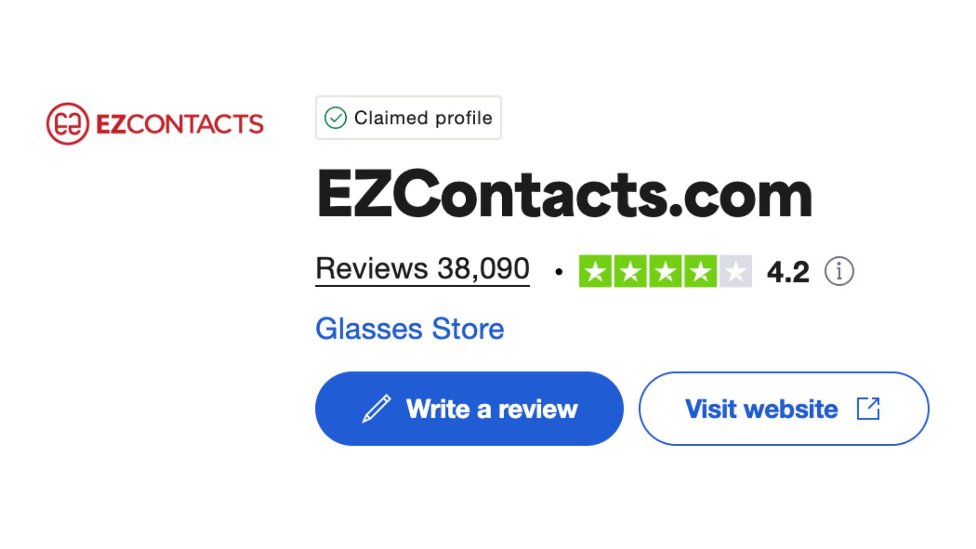
Task: Click the Claimed profile badge
Action: point(408,117)
